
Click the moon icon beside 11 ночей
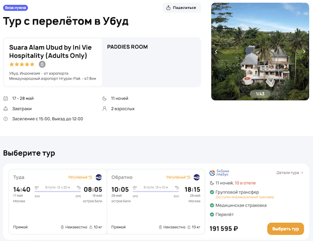coord(104,98)
